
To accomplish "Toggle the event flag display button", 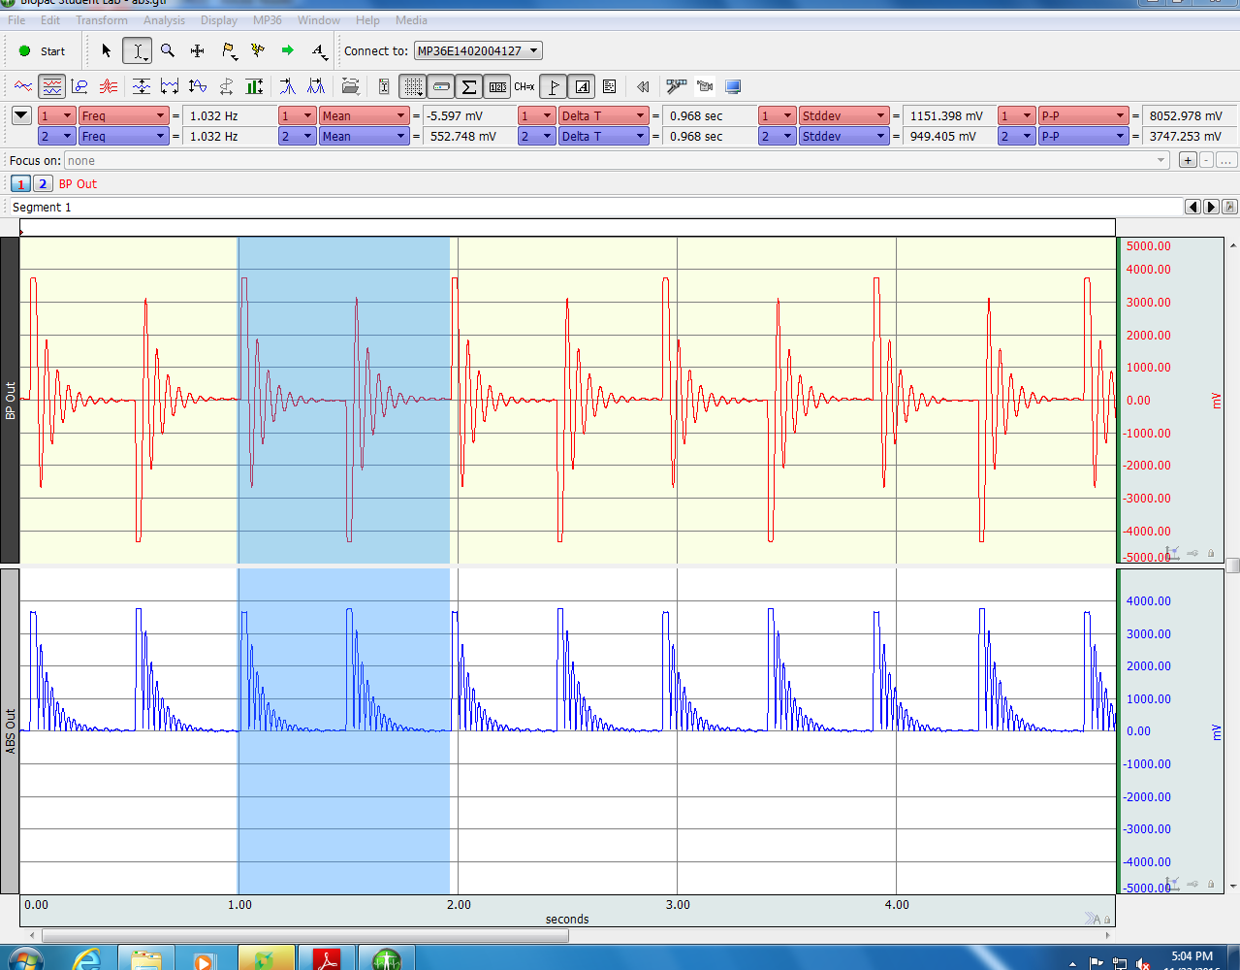I will point(554,86).
